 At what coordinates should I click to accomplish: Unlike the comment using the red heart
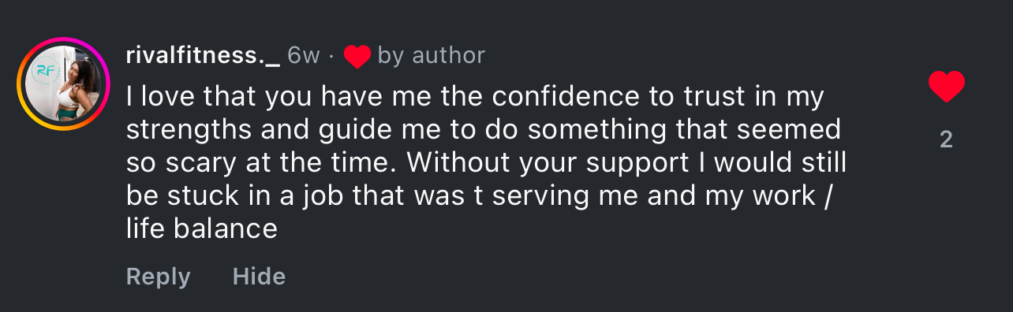tap(947, 86)
